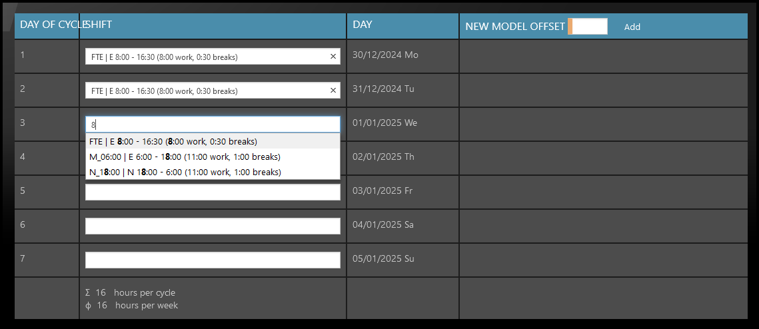Screen dimensions: 759x329
Task: Focus the shift field for cycle day 5
Action: (212, 192)
